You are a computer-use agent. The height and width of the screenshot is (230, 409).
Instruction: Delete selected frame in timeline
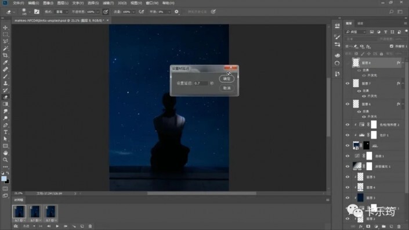pos(90,226)
